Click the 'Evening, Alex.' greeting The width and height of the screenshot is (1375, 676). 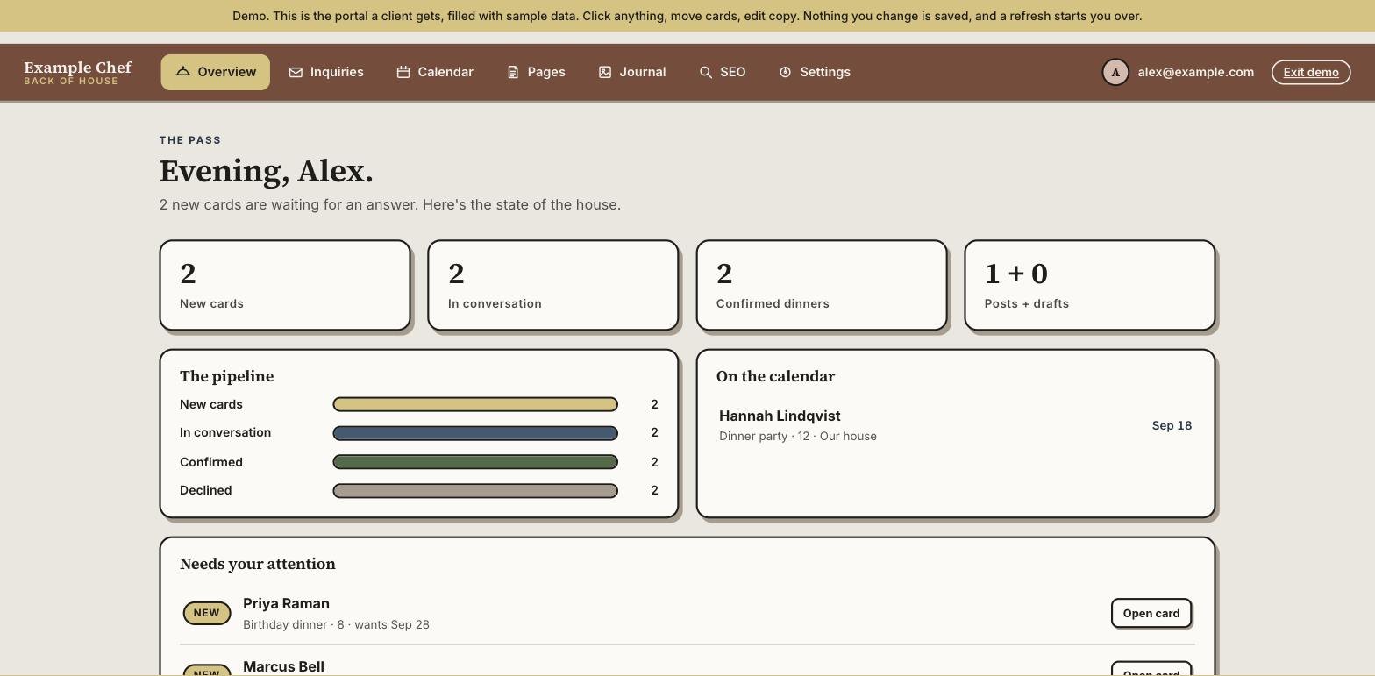[x=267, y=171]
